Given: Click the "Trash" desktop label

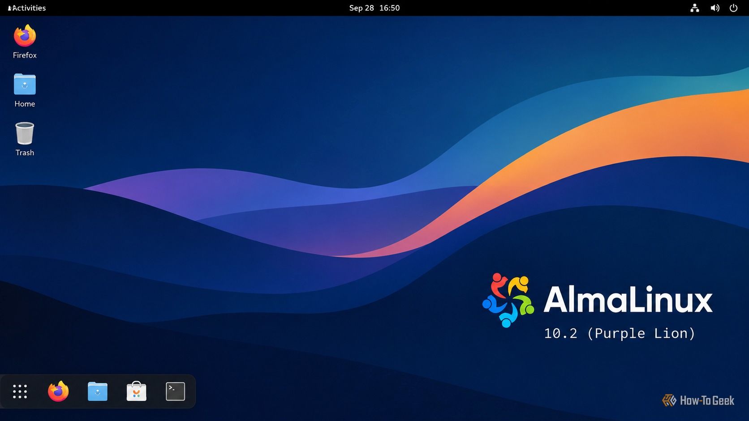Looking at the screenshot, I should click(25, 153).
